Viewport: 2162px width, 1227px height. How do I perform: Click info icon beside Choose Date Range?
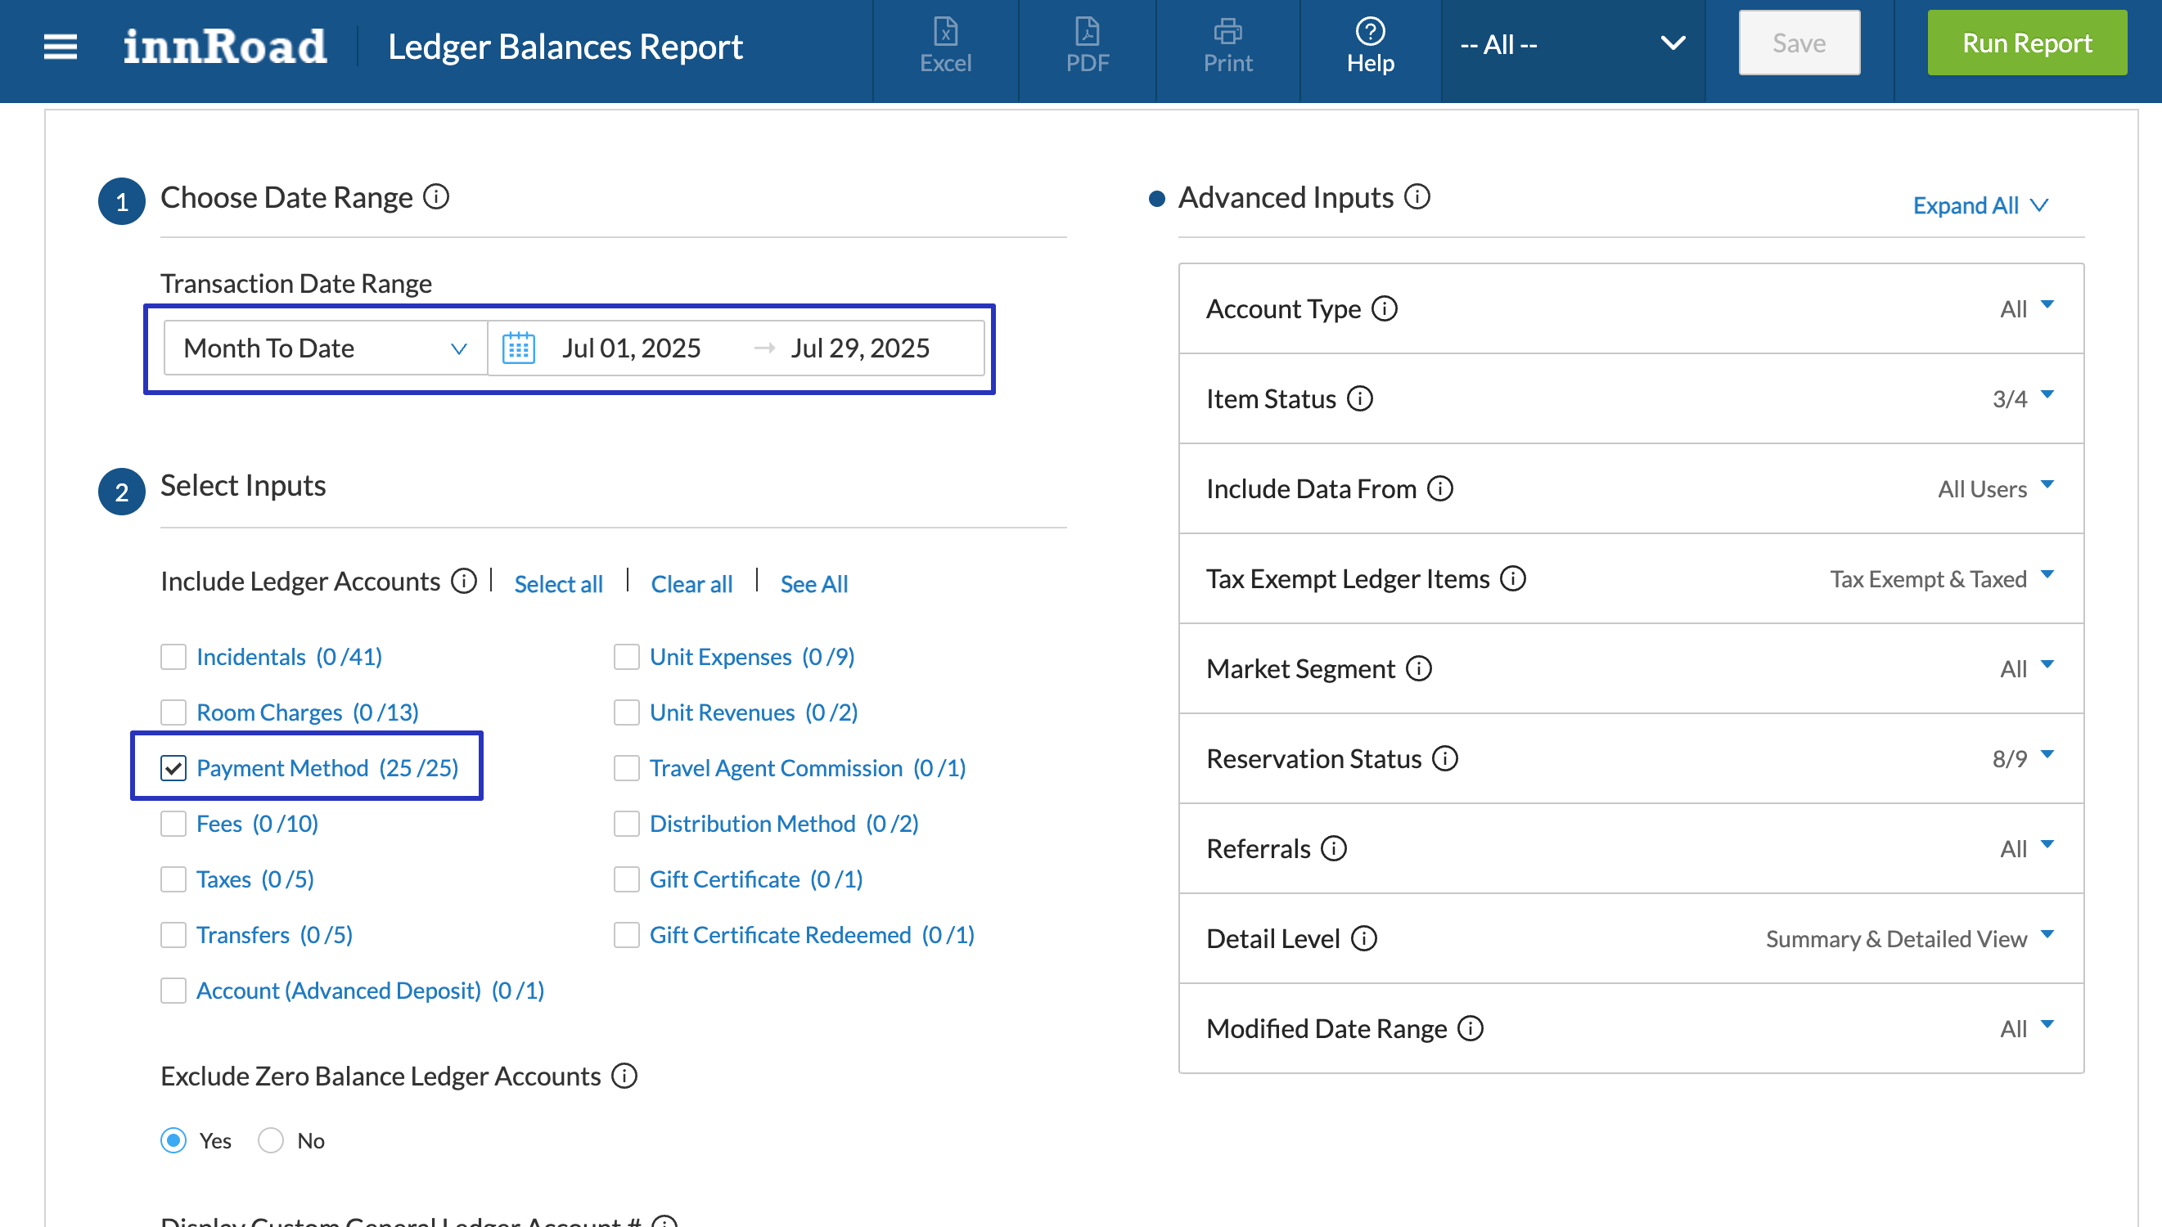tap(436, 197)
